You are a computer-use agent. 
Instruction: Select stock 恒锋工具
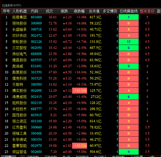click(x=19, y=133)
